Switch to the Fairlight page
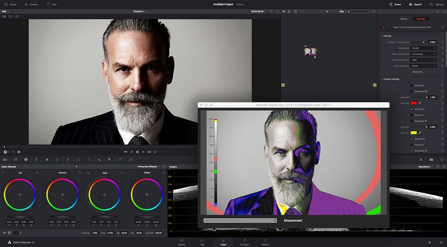 point(244,242)
